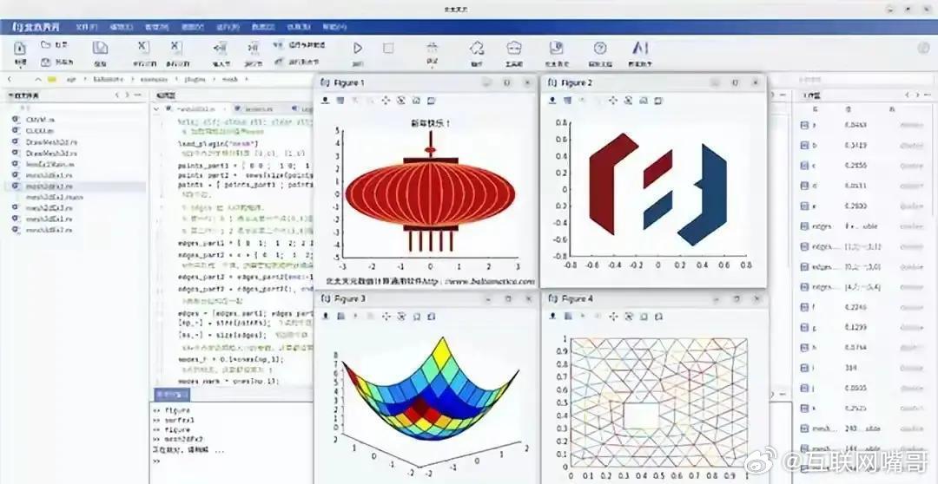938x484 pixels.
Task: Open the last menu in the menu bar
Action: click(334, 27)
